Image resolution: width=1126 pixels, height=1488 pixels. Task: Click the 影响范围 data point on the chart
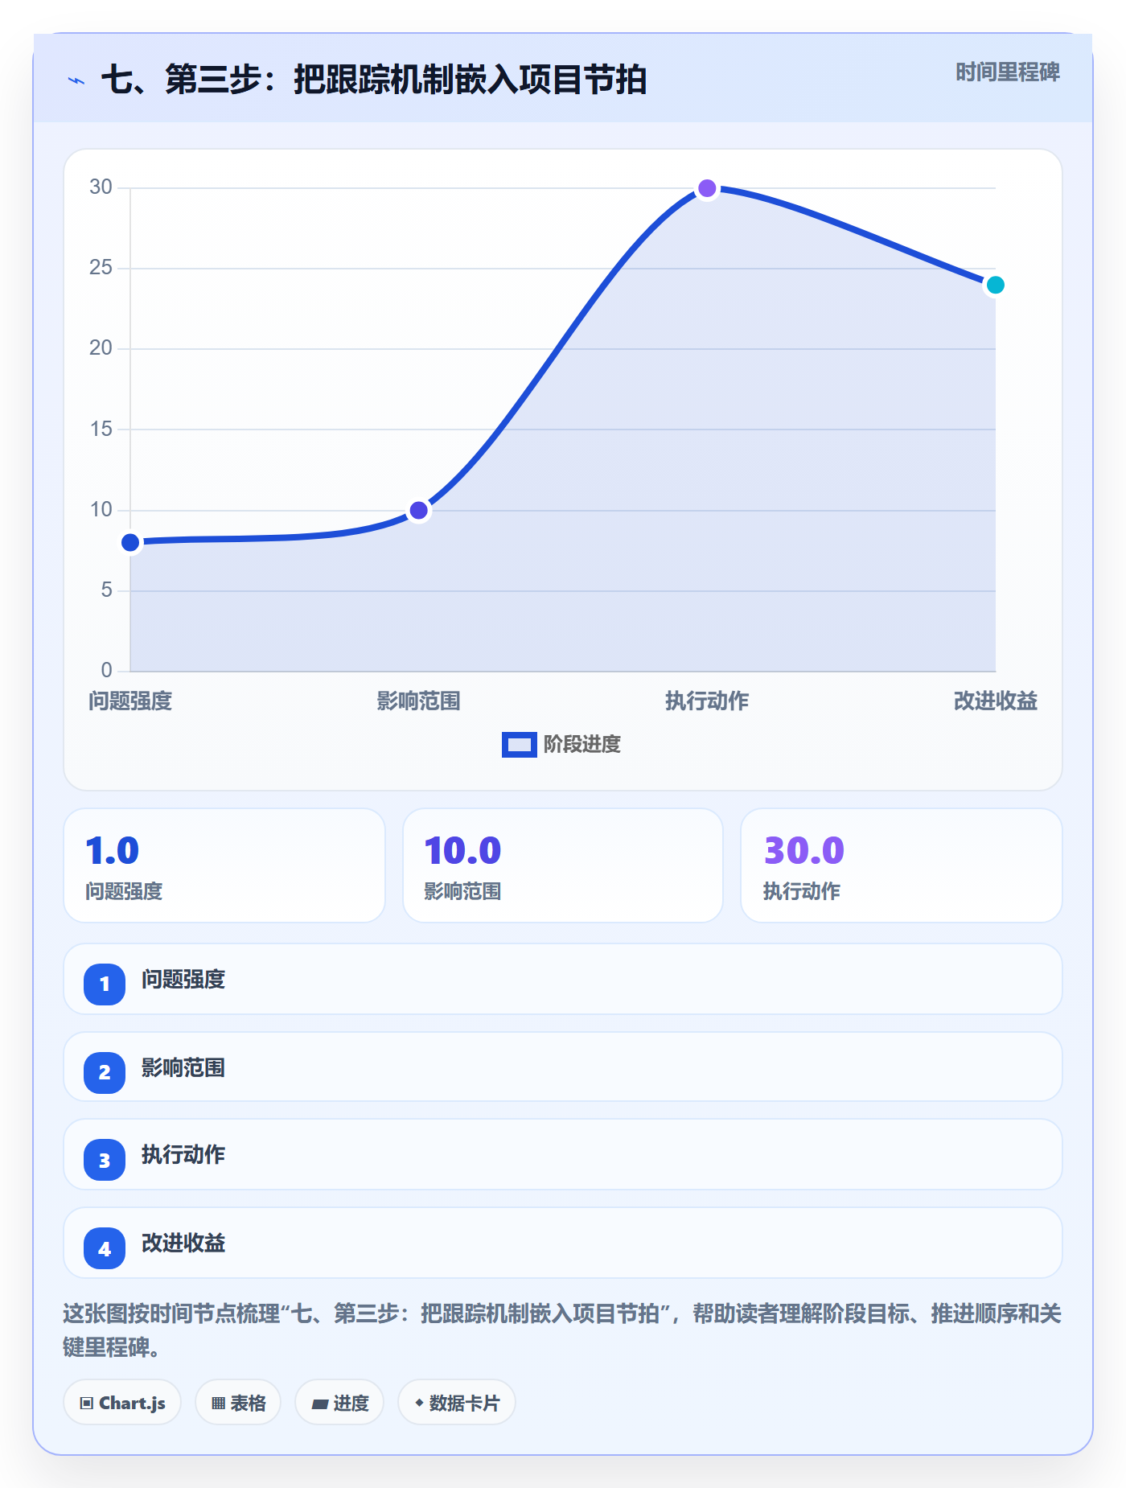(419, 511)
